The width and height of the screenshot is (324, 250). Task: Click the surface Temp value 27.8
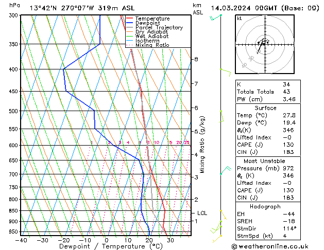point(289,115)
